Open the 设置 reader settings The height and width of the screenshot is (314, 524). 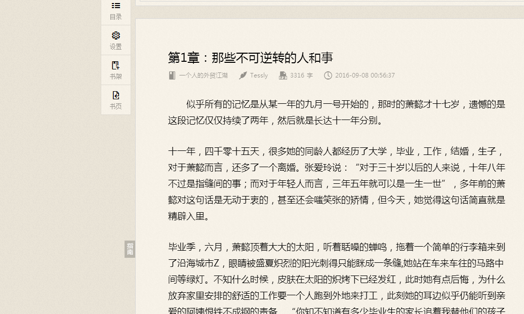115,40
